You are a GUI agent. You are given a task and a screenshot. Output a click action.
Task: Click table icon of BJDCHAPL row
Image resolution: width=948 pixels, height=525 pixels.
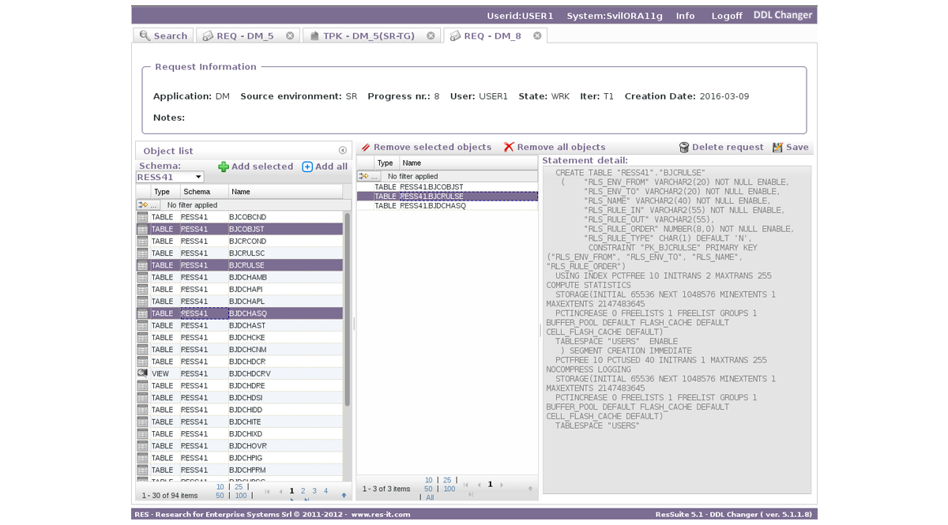coord(142,302)
